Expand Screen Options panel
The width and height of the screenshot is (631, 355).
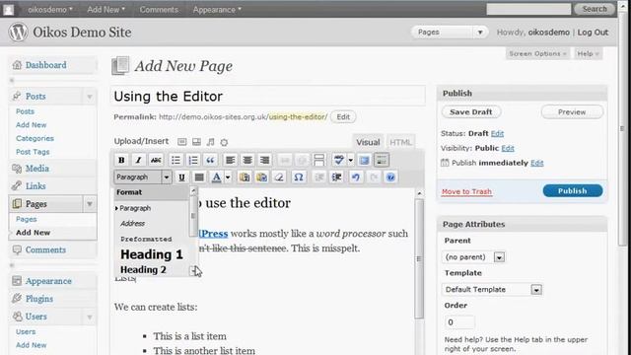tap(537, 53)
